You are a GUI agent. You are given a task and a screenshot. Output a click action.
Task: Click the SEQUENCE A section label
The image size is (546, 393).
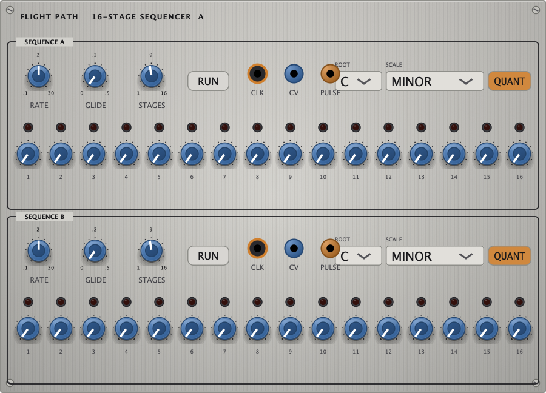[x=44, y=42]
